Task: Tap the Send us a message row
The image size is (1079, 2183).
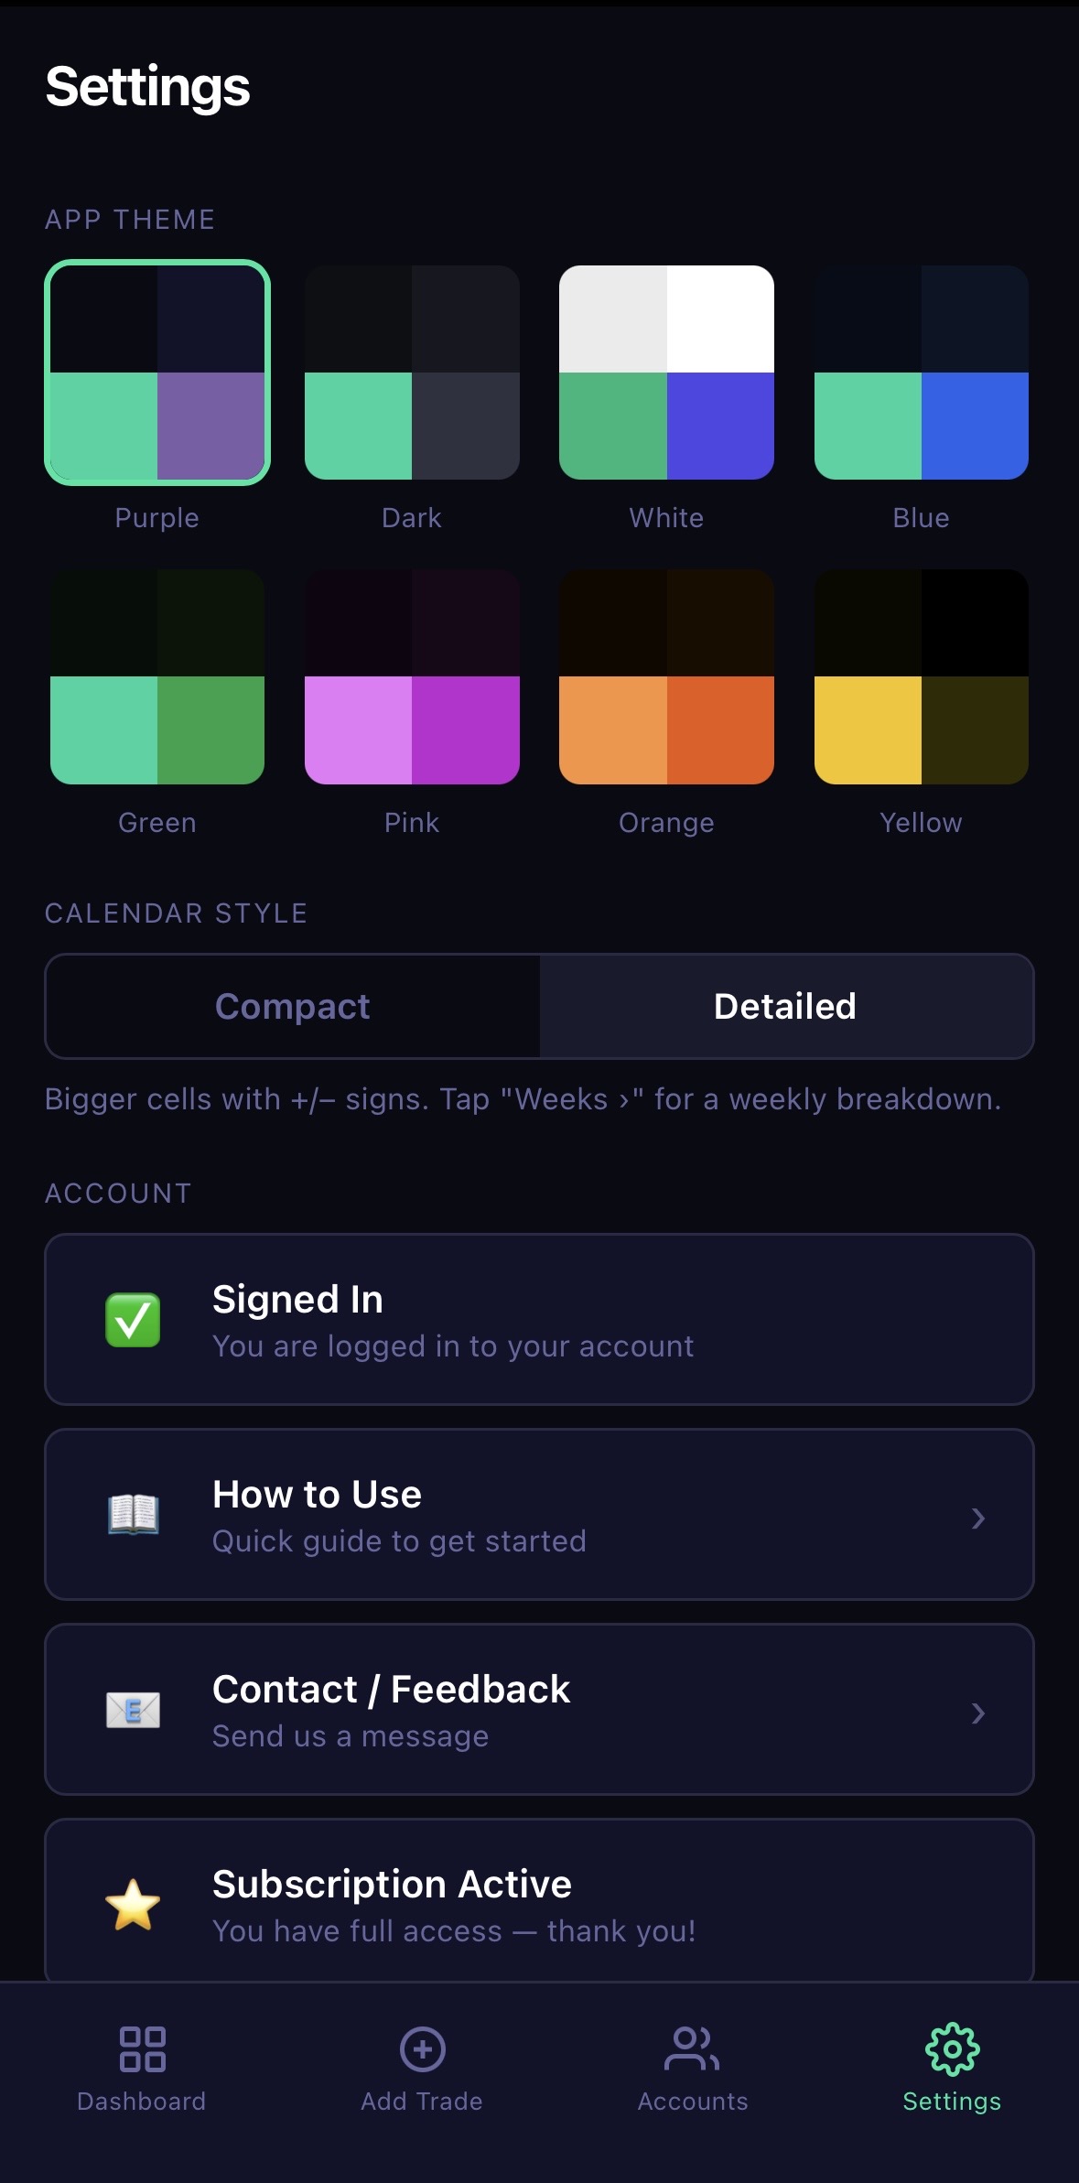Action: tap(539, 1710)
